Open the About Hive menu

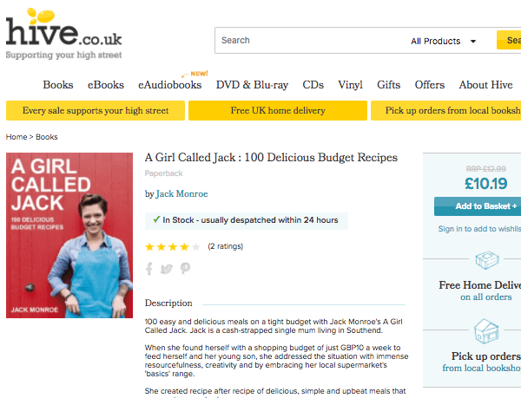[485, 85]
